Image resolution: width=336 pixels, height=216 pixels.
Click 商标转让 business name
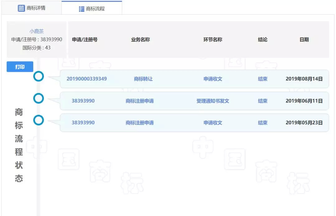[143, 79]
